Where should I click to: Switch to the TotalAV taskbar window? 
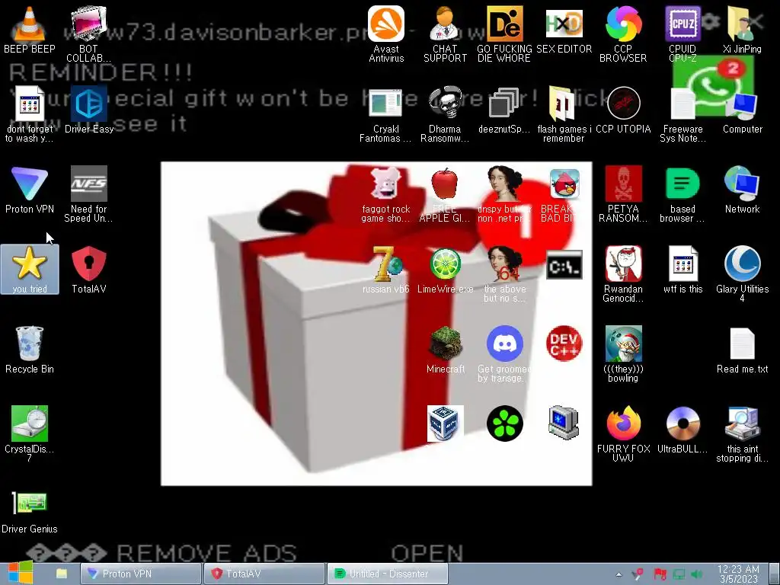tap(264, 574)
